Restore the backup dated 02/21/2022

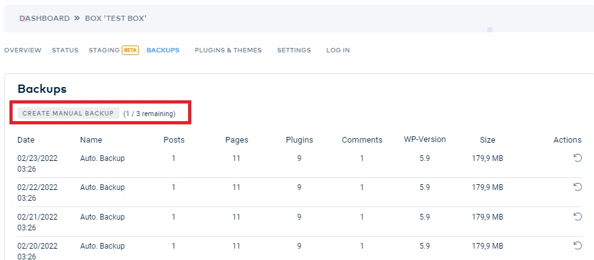[577, 216]
